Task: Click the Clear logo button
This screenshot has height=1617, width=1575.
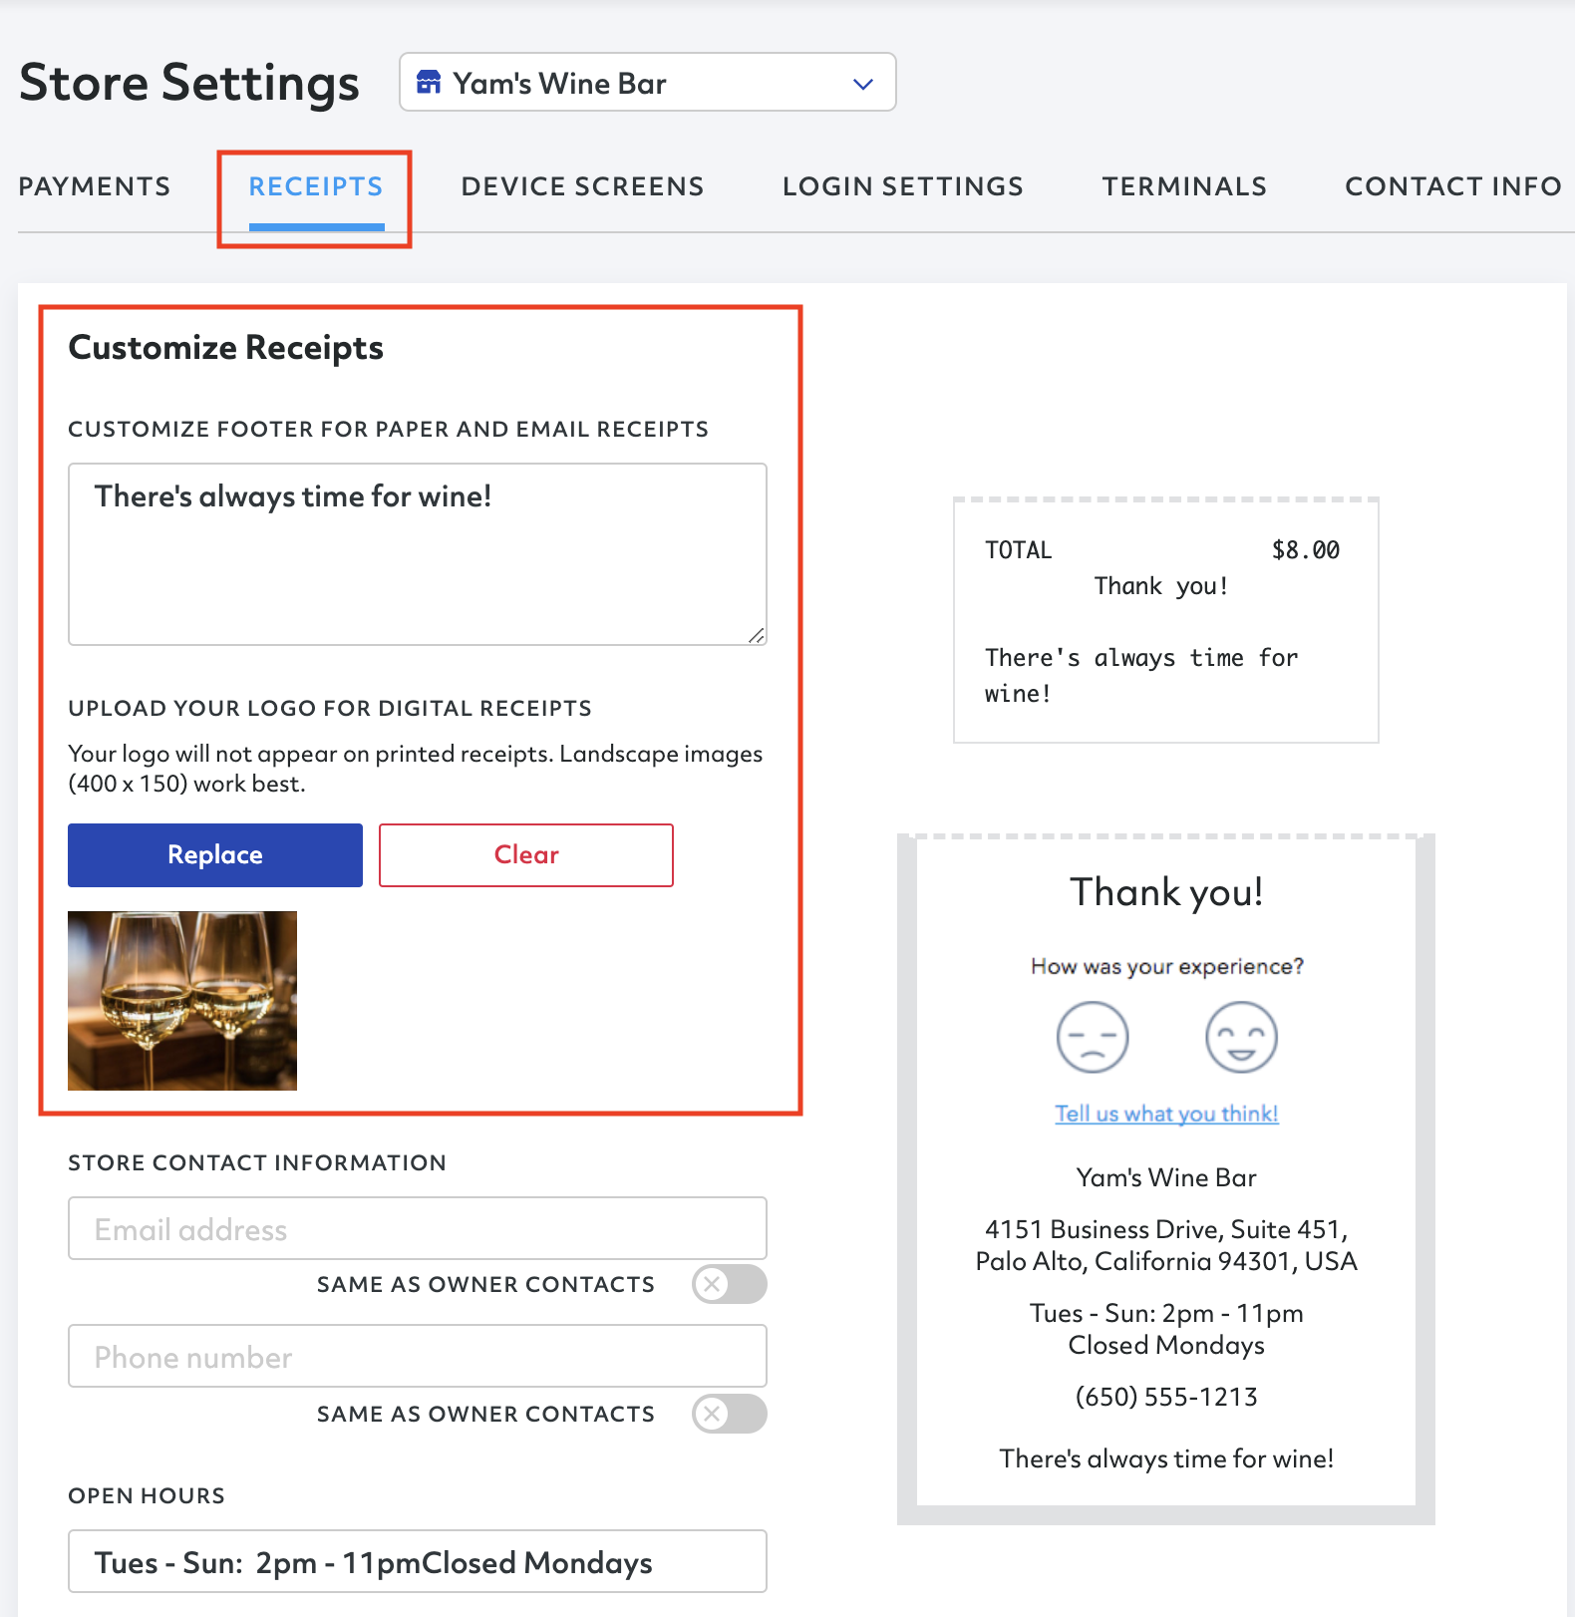Action: pos(526,855)
